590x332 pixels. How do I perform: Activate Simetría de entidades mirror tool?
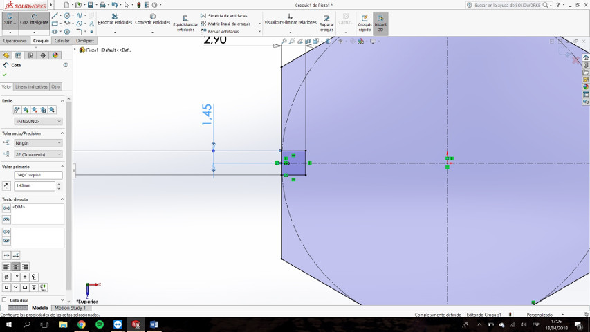pyautogui.click(x=224, y=15)
